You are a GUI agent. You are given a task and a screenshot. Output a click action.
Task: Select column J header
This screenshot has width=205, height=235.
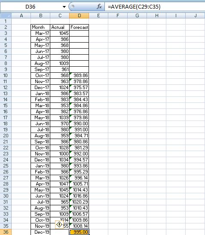pyautogui.click(x=195, y=15)
